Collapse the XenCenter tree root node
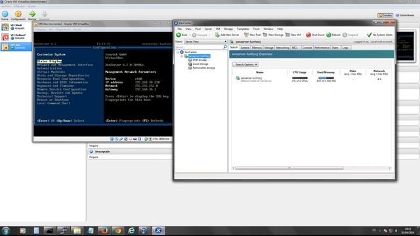The width and height of the screenshot is (420, 236). click(x=178, y=52)
